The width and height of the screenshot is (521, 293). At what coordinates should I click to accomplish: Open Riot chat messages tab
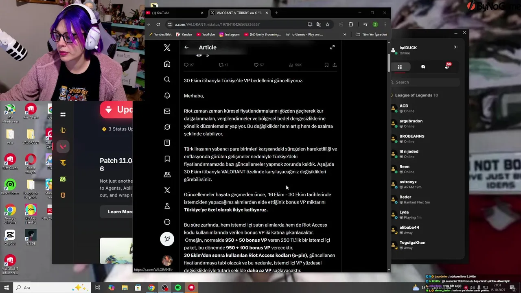[x=423, y=67]
